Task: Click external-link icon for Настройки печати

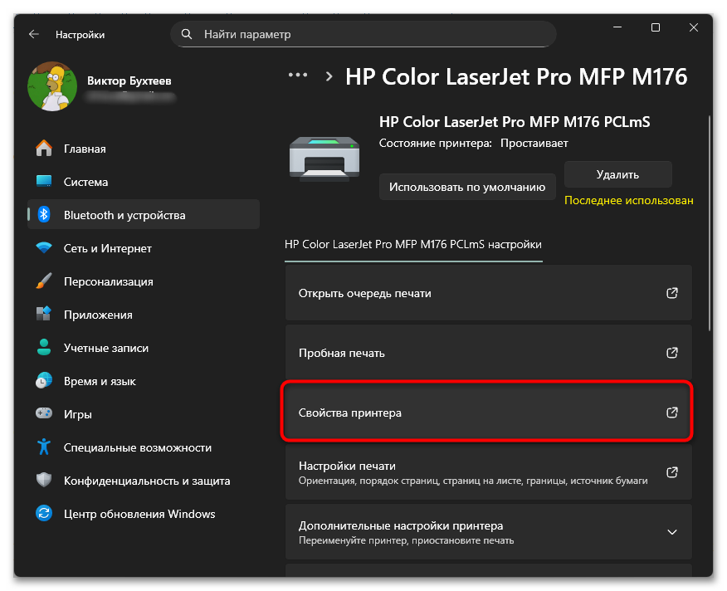Action: point(672,472)
